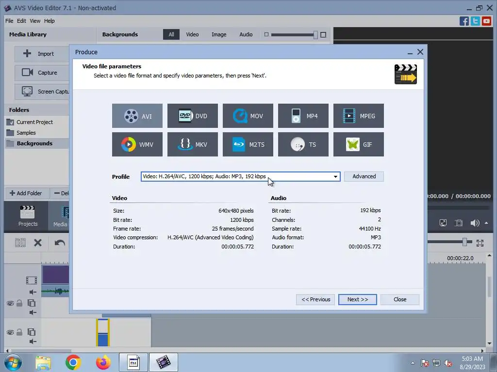This screenshot has width=497, height=372.
Task: Filter media library by Image
Action: tap(219, 34)
